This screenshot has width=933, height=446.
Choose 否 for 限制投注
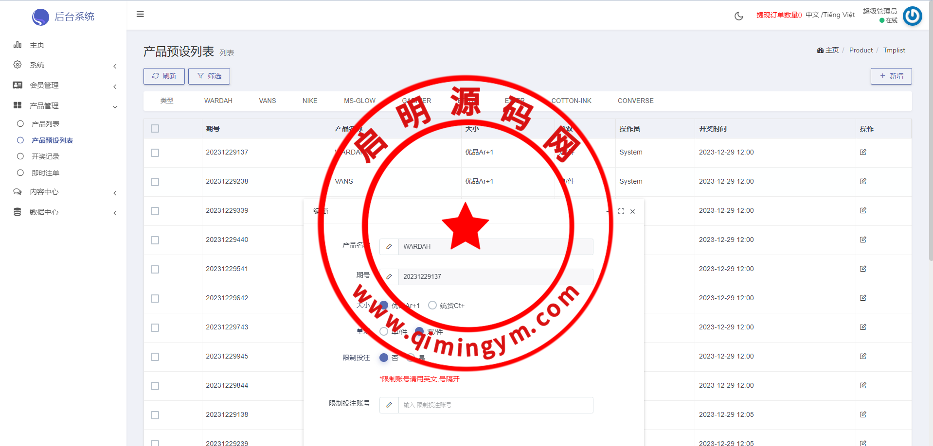384,358
